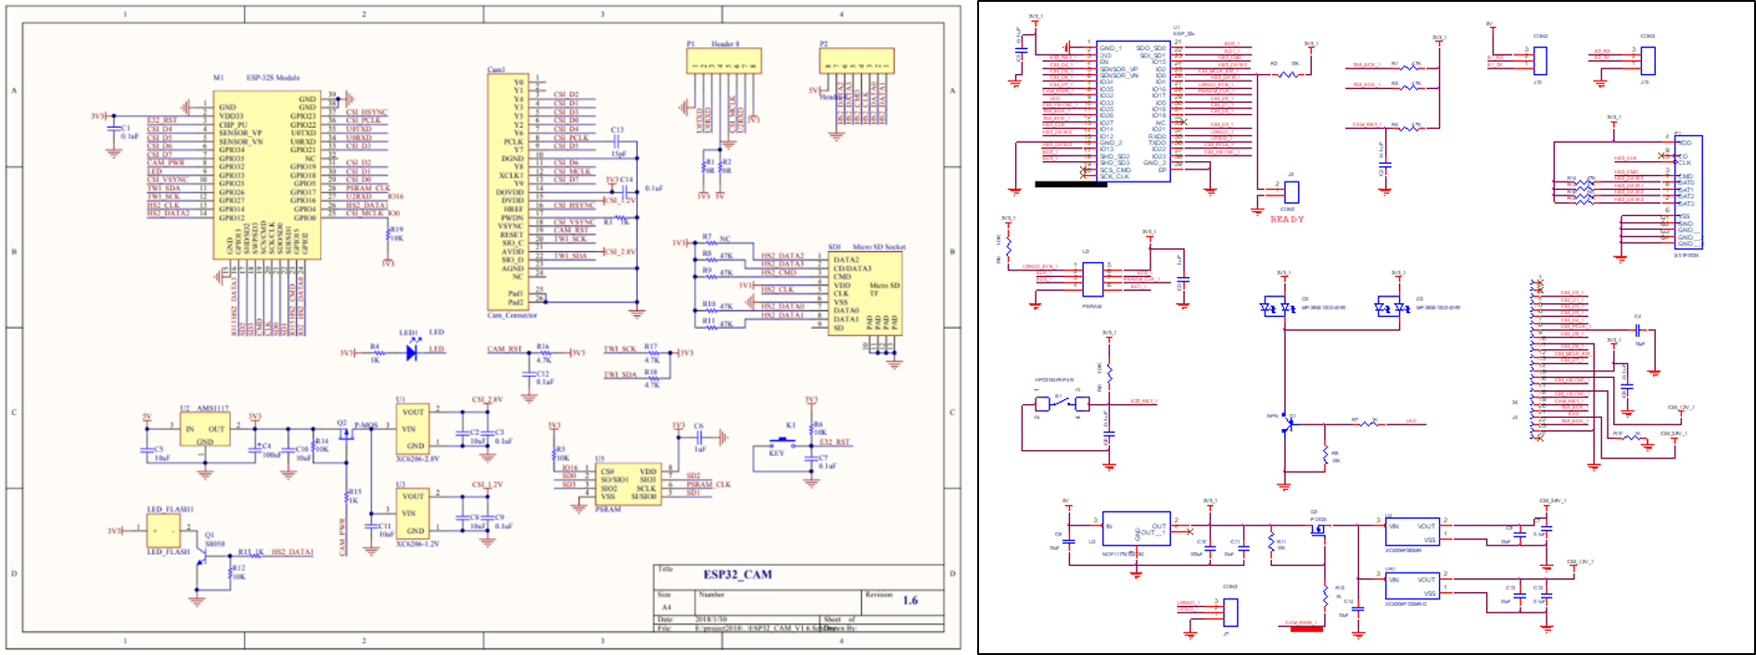Click the 'Cam_Connector' label below Cam1
The height and width of the screenshot is (655, 1756).
click(512, 315)
